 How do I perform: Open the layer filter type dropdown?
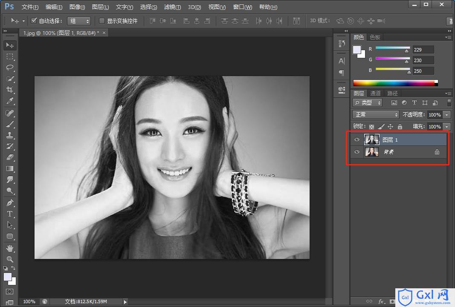367,103
